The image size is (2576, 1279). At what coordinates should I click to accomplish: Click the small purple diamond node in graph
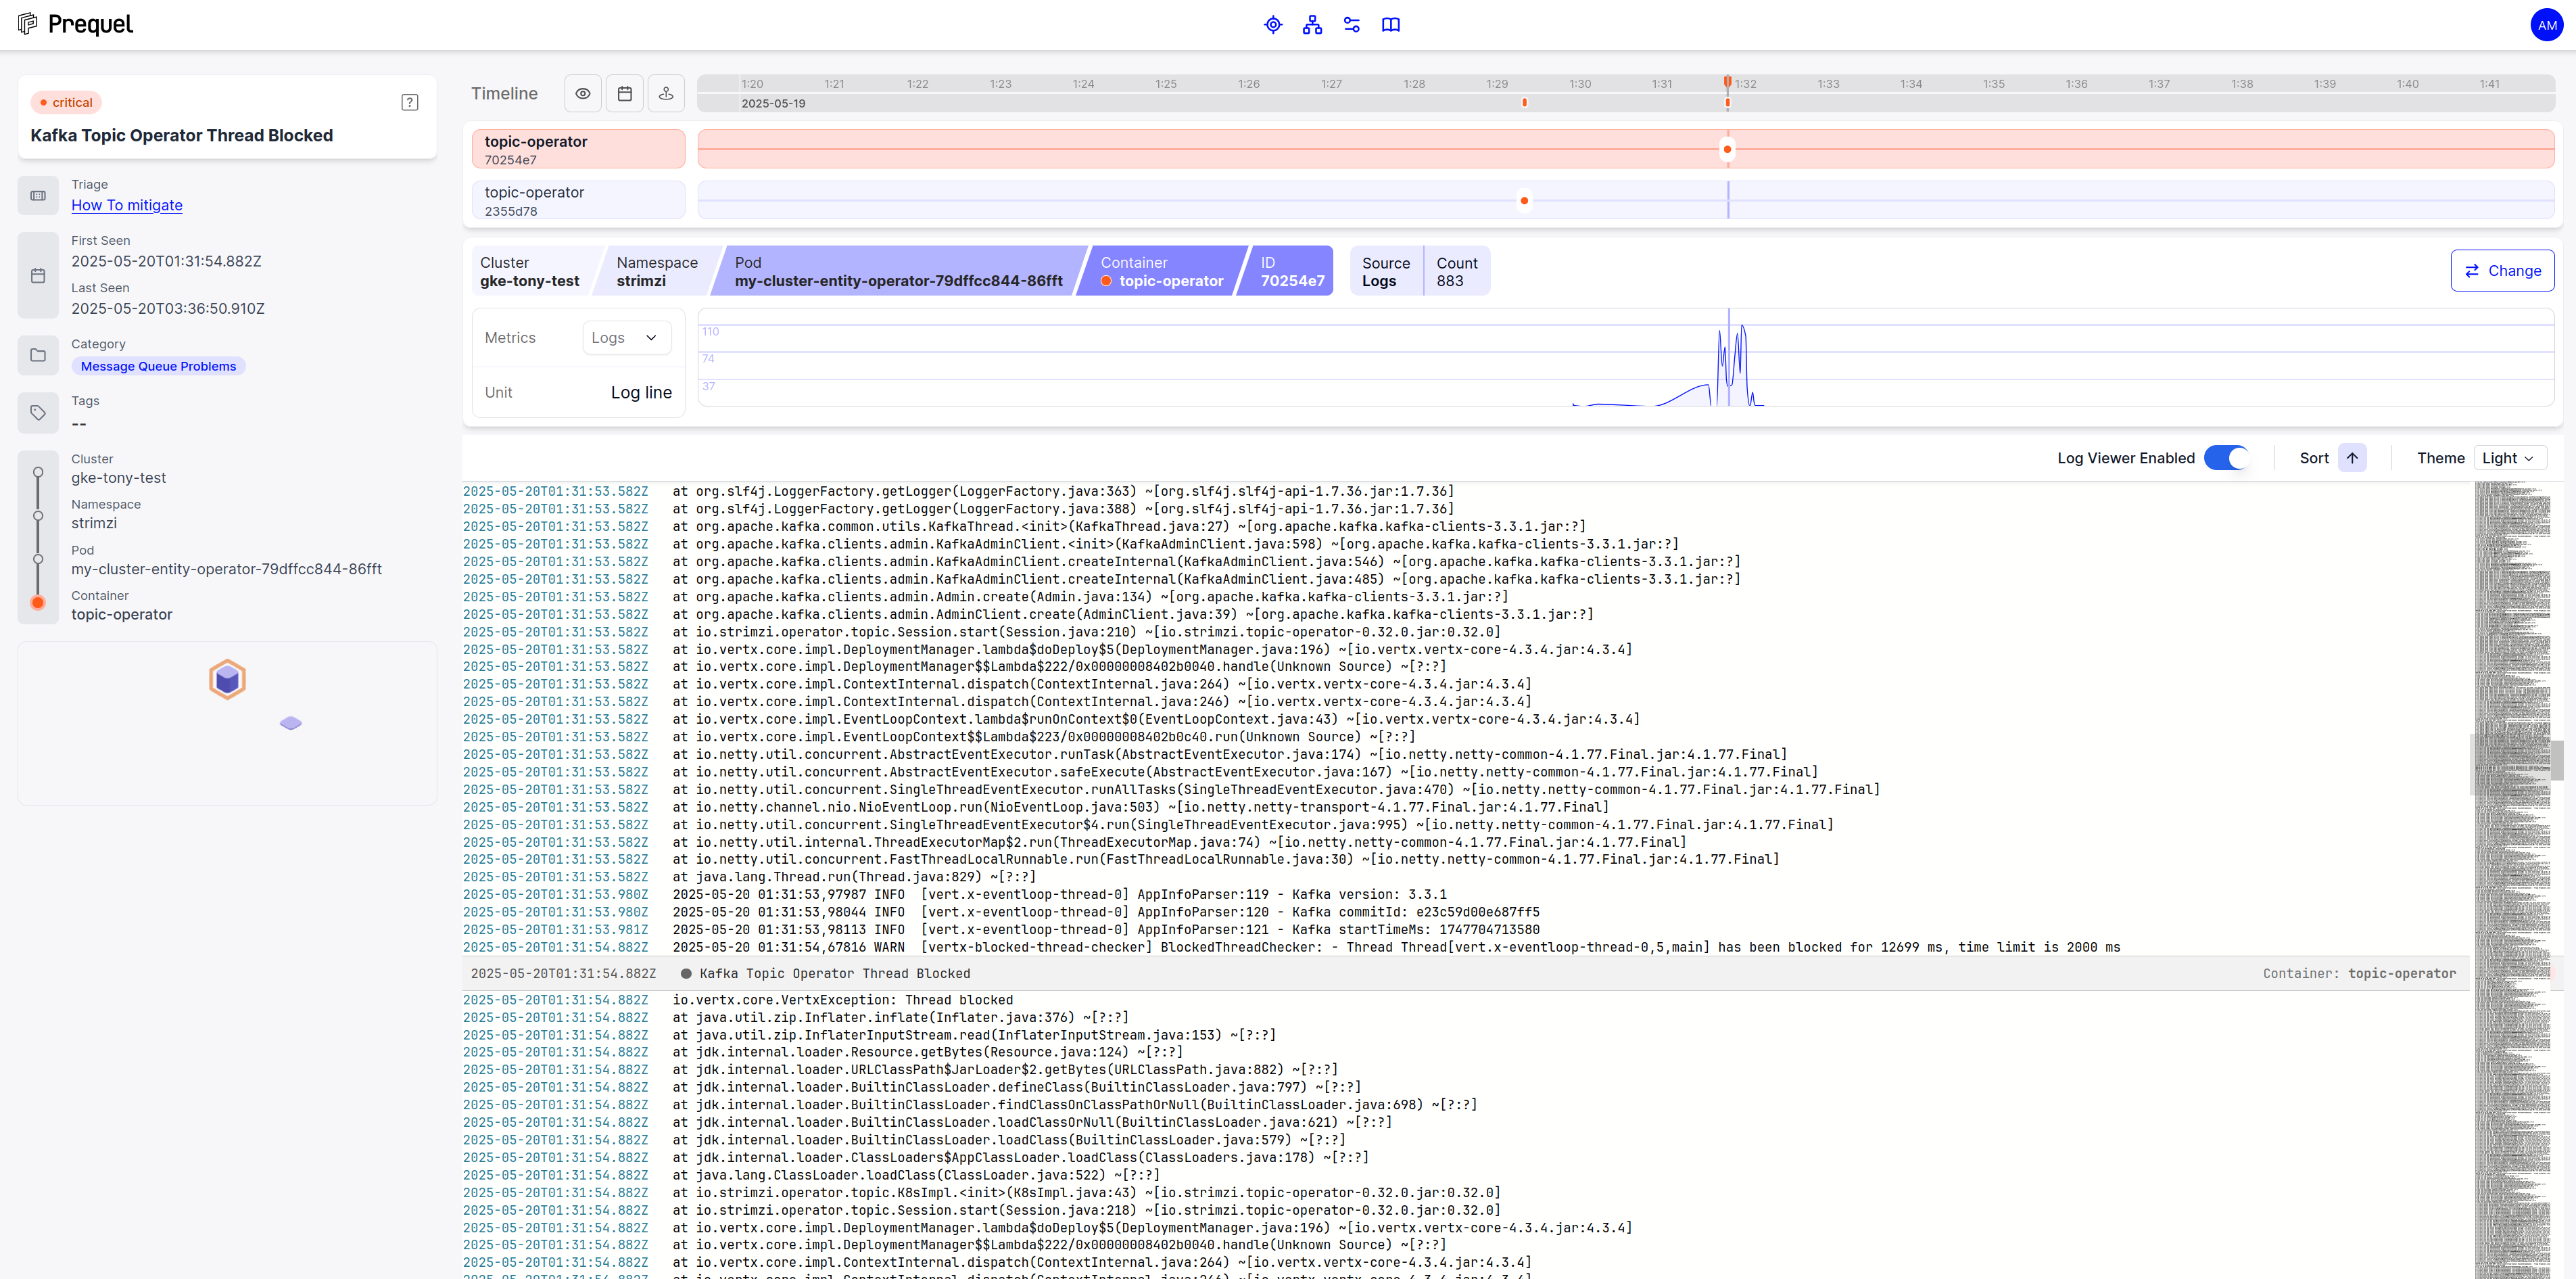[291, 722]
